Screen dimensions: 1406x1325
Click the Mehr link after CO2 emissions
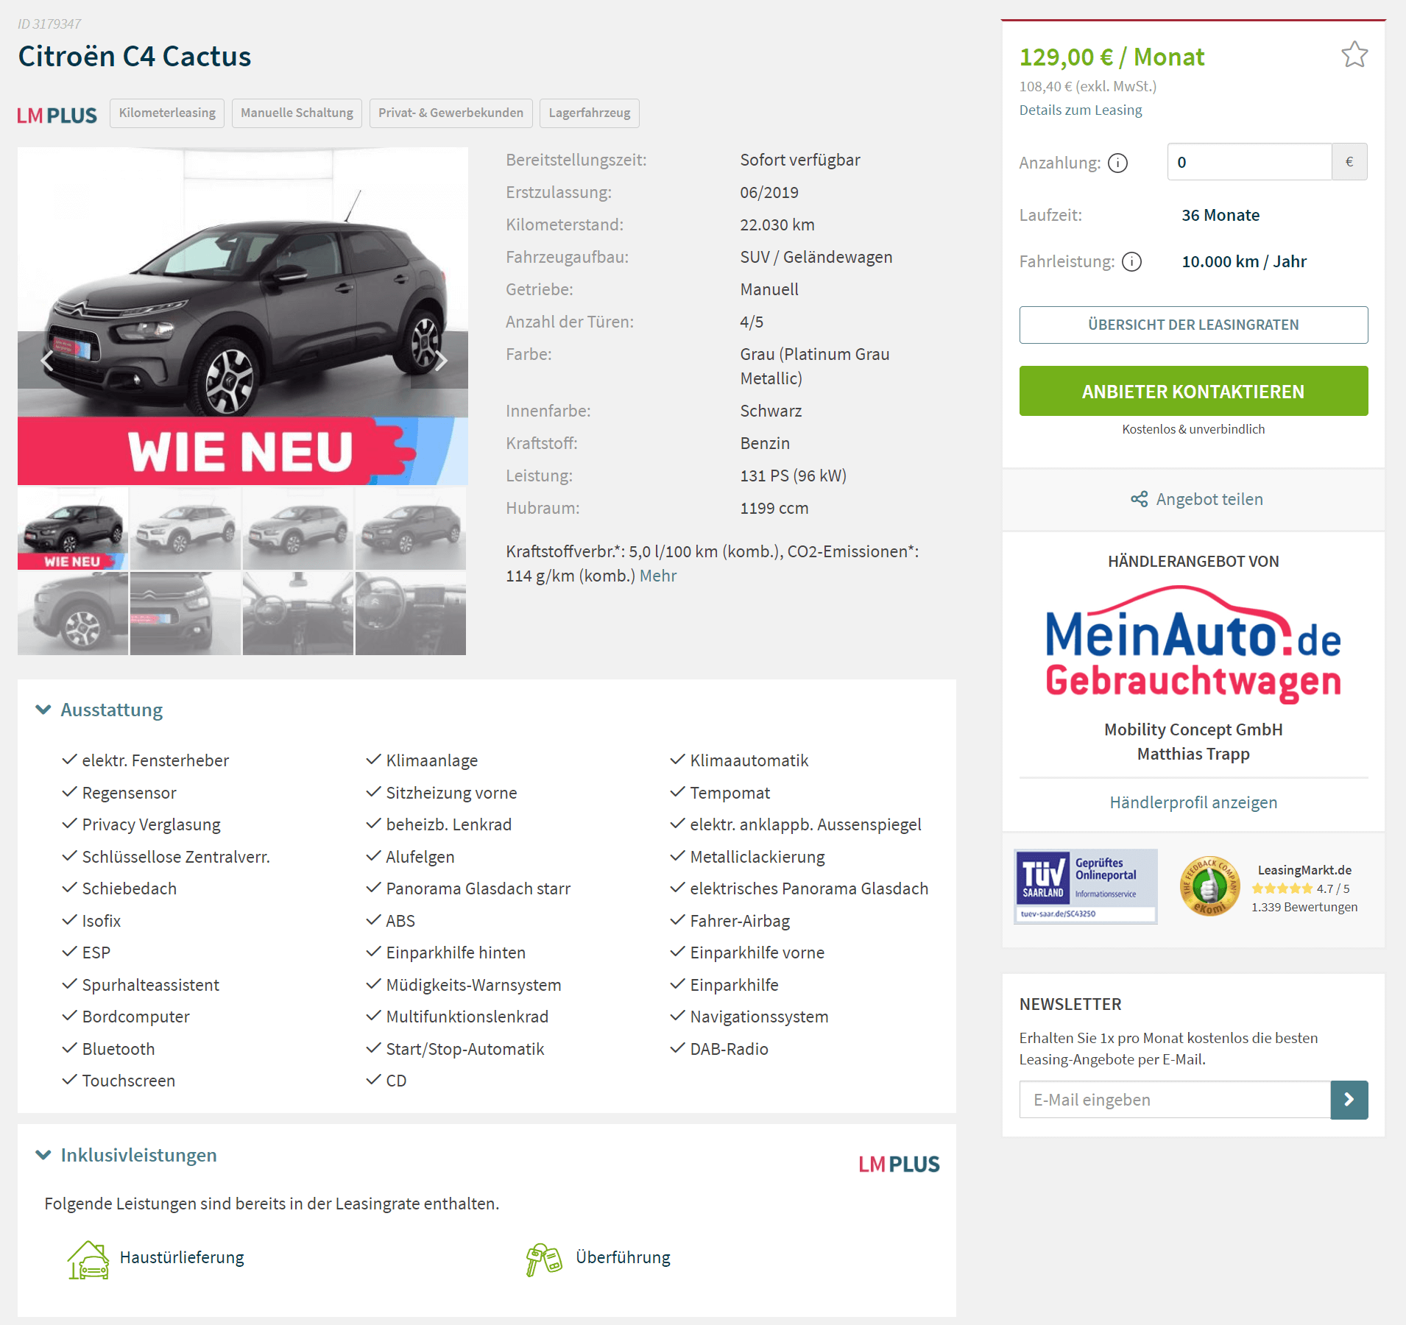point(657,576)
